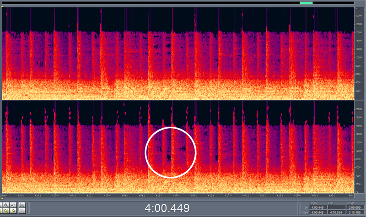Click the empty Sel End field
Viewport: 366px width, 217px height.
coord(336,207)
